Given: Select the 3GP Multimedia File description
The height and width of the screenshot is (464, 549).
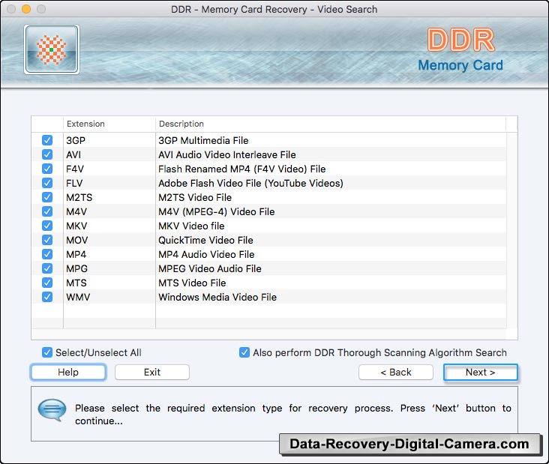Looking at the screenshot, I should coord(203,140).
